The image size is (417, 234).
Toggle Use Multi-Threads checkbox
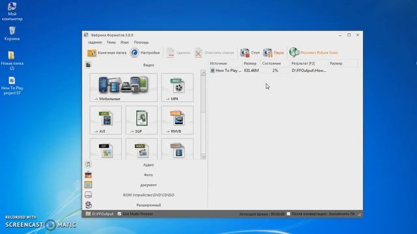(119, 214)
